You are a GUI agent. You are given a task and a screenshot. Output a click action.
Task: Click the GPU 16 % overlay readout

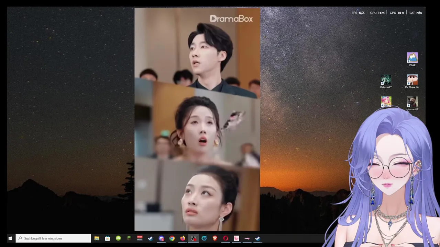(x=377, y=13)
